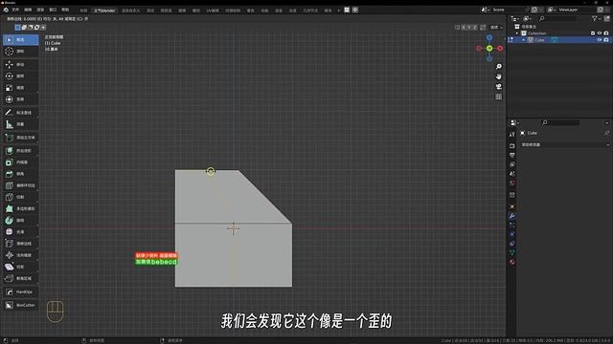Open the File menu
The height and width of the screenshot is (344, 613).
click(x=15, y=10)
